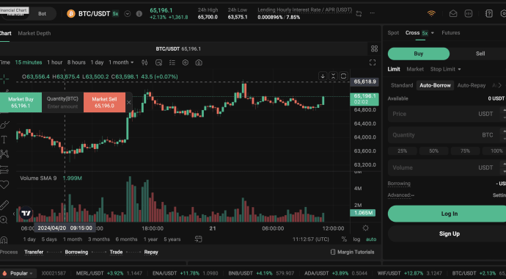Click the Market Buy 65,196.1 button

pos(21,102)
